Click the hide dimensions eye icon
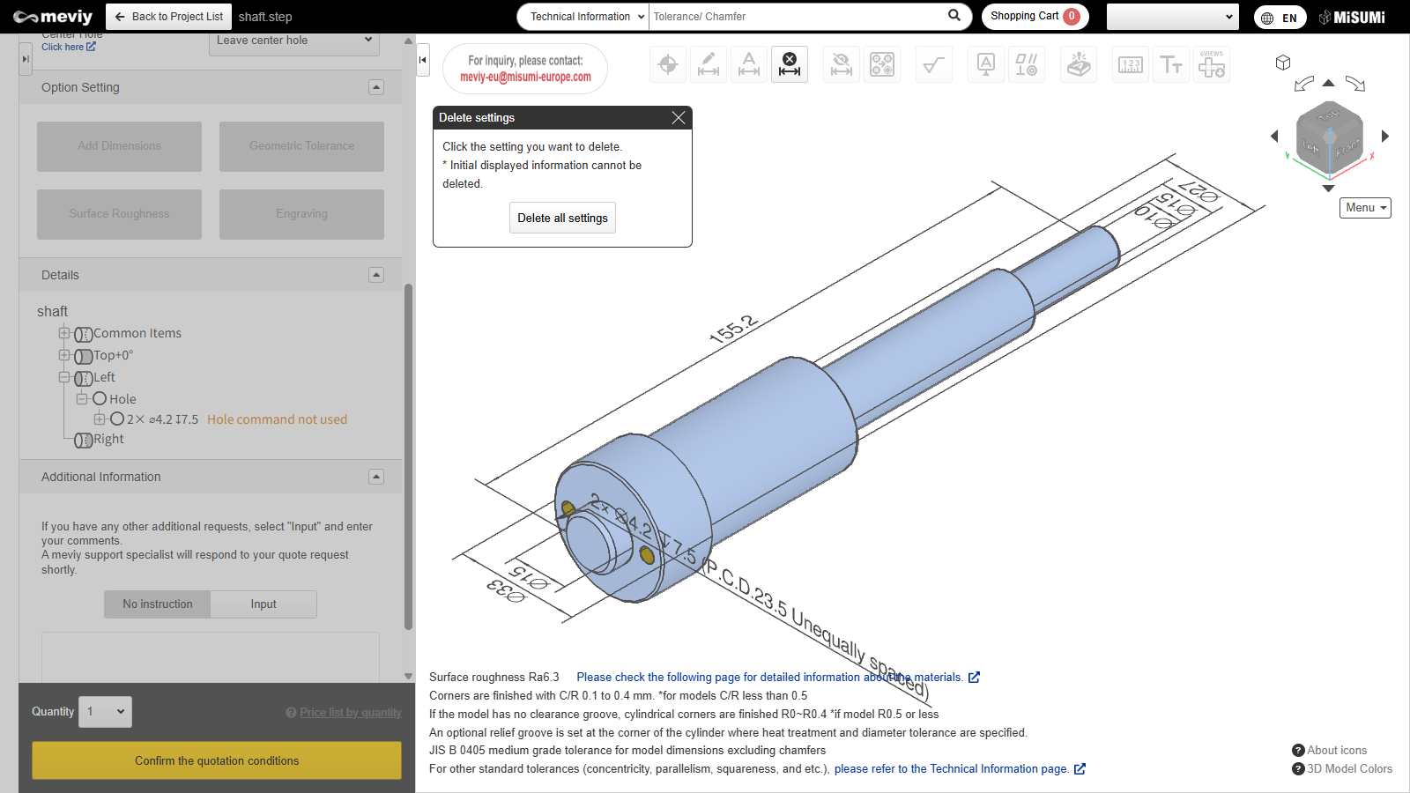 click(x=842, y=64)
